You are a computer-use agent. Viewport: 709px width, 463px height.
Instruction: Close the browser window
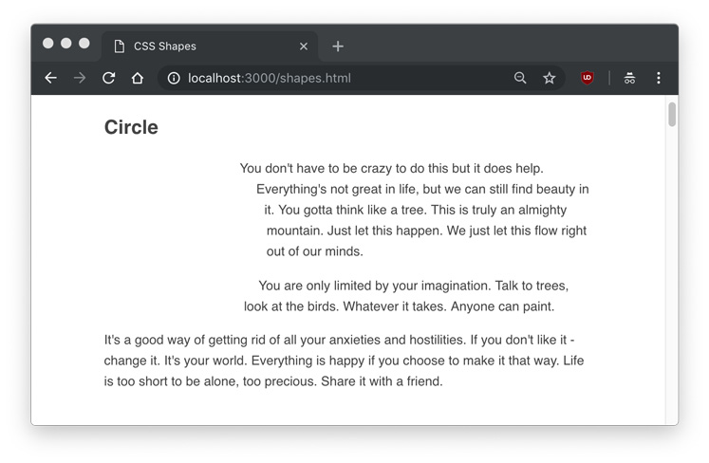click(48, 43)
